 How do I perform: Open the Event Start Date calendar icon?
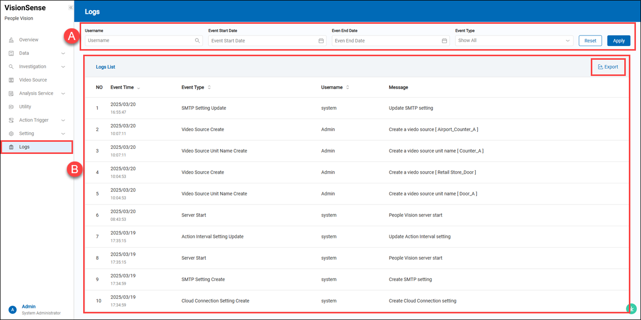click(321, 41)
